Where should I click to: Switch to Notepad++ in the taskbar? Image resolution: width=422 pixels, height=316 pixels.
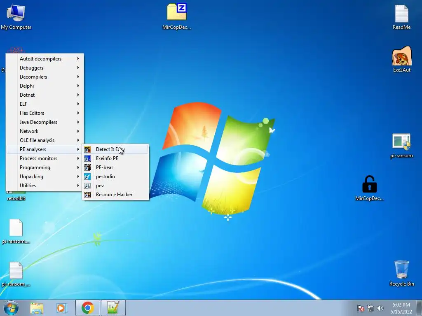[x=113, y=308]
